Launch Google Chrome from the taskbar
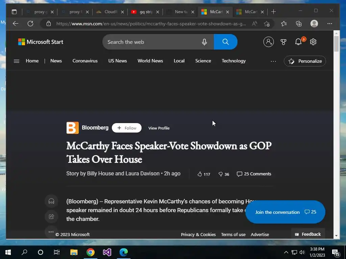The width and height of the screenshot is (346, 259). [90, 252]
